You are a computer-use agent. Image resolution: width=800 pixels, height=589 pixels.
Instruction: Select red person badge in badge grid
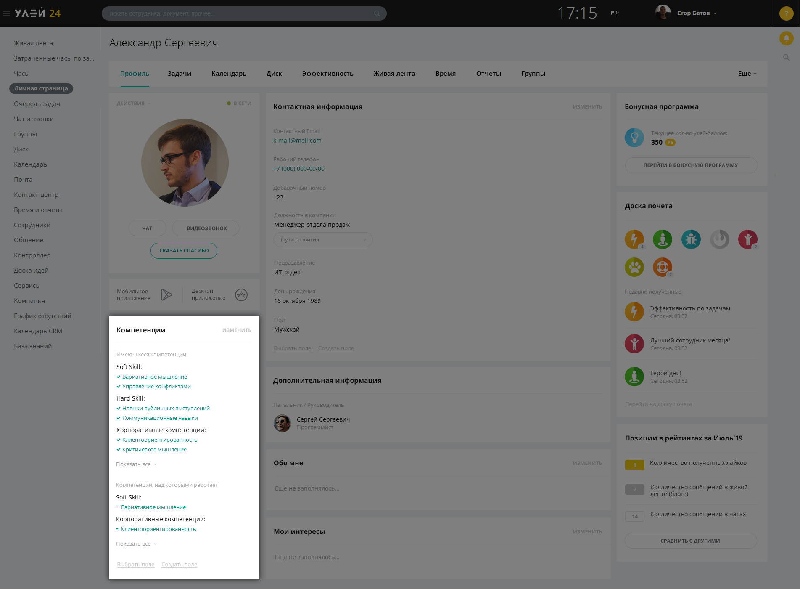pos(748,239)
